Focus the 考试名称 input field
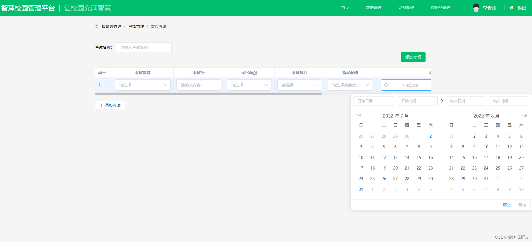Image resolution: width=532 pixels, height=242 pixels. pos(144,47)
